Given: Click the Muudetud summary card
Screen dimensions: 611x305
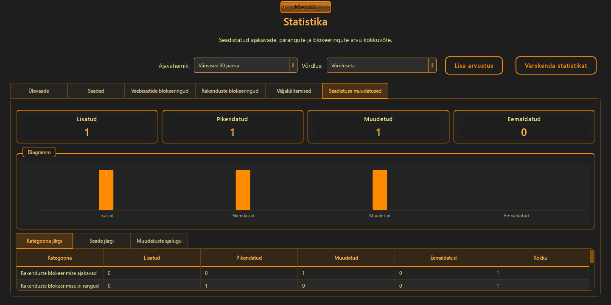Looking at the screenshot, I should click(378, 127).
